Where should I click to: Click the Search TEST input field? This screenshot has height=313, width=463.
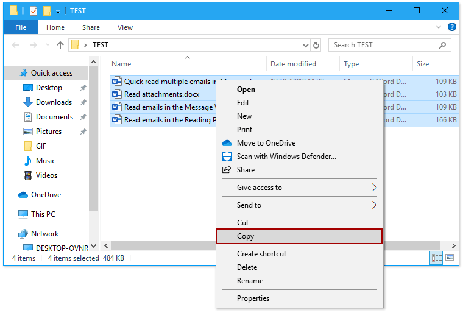(384, 45)
